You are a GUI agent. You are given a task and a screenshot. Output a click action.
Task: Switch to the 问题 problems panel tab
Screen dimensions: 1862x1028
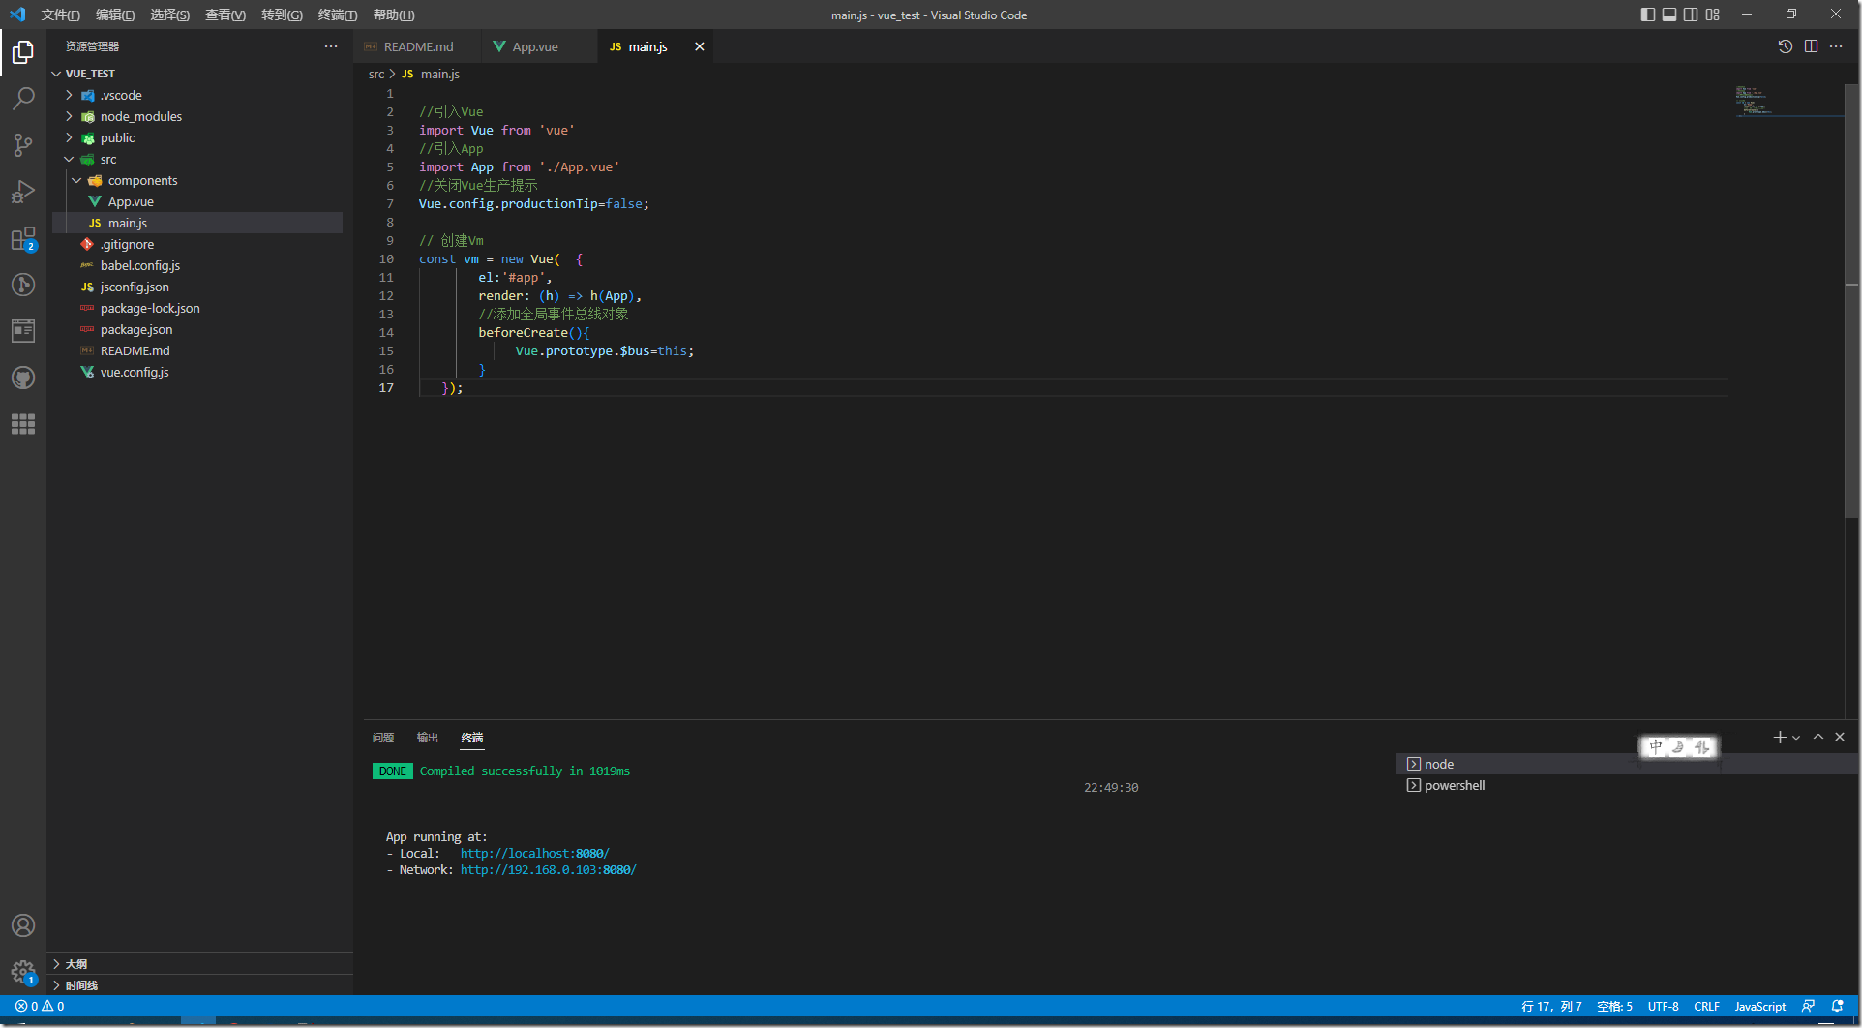(383, 738)
